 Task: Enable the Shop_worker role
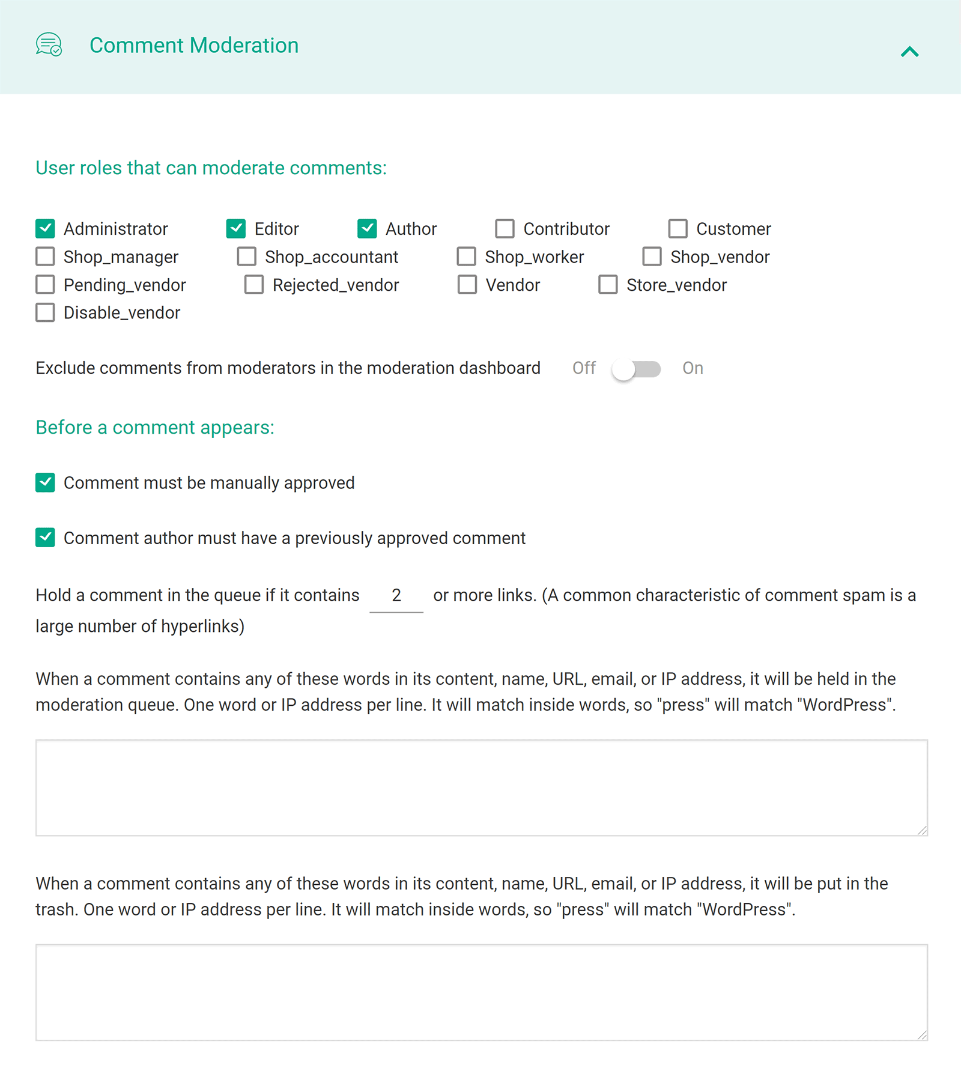point(466,256)
